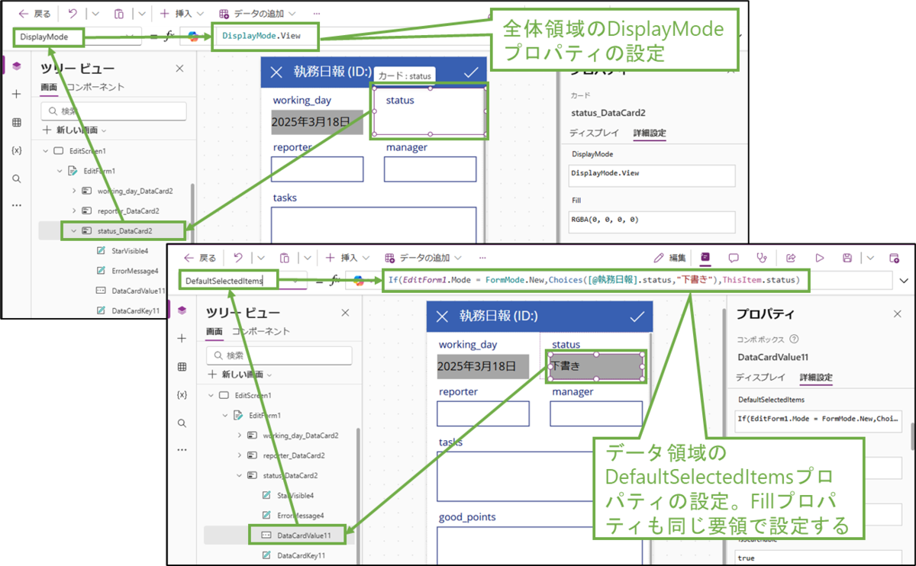
Task: Select the Tree view layers icon in the front window sidebar
Action: (x=182, y=310)
